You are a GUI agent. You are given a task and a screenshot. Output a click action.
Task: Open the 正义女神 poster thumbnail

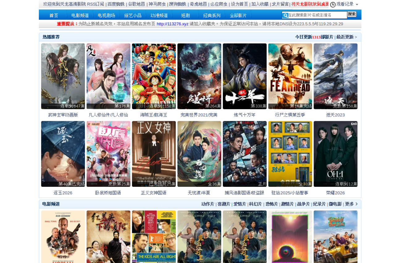(154, 154)
